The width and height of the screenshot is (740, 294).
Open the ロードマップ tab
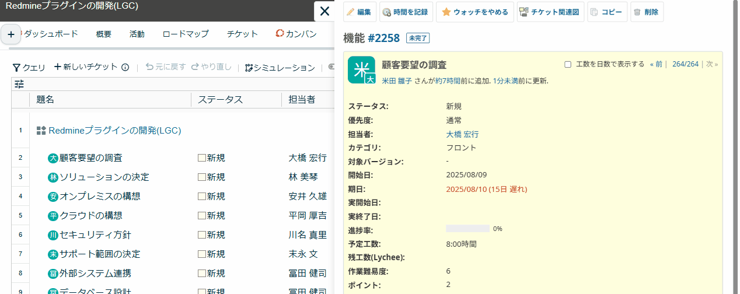click(186, 34)
